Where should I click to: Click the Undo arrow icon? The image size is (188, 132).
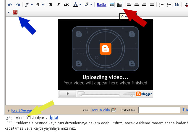[10, 5]
